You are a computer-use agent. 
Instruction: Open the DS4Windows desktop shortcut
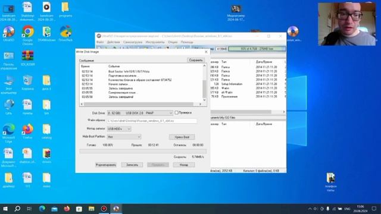pos(46,34)
